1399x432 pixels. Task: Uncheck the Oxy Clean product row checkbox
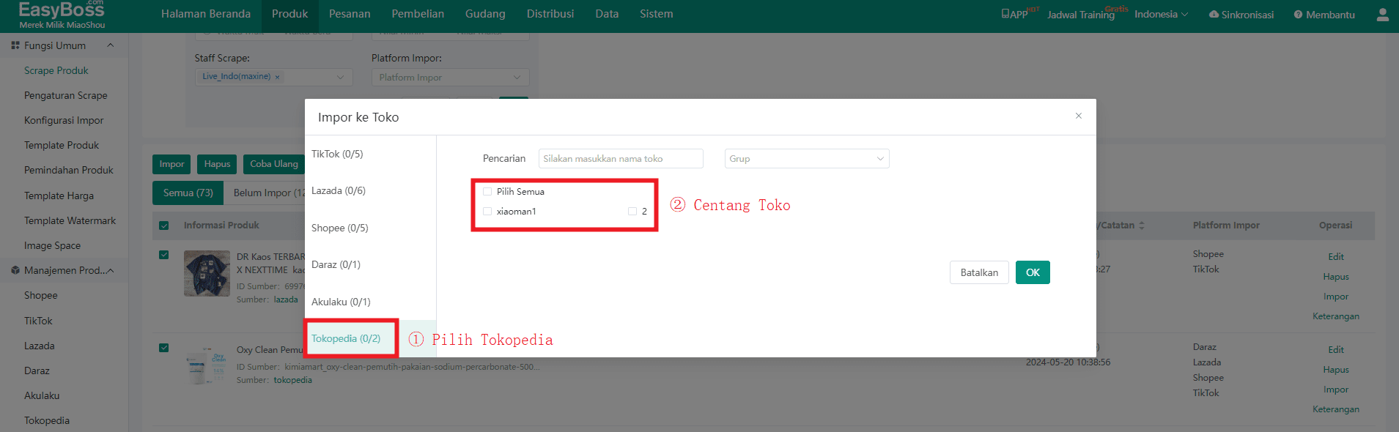(164, 348)
